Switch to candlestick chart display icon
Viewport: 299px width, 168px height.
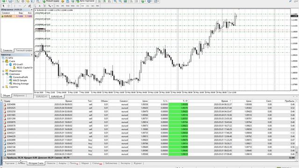105,1
